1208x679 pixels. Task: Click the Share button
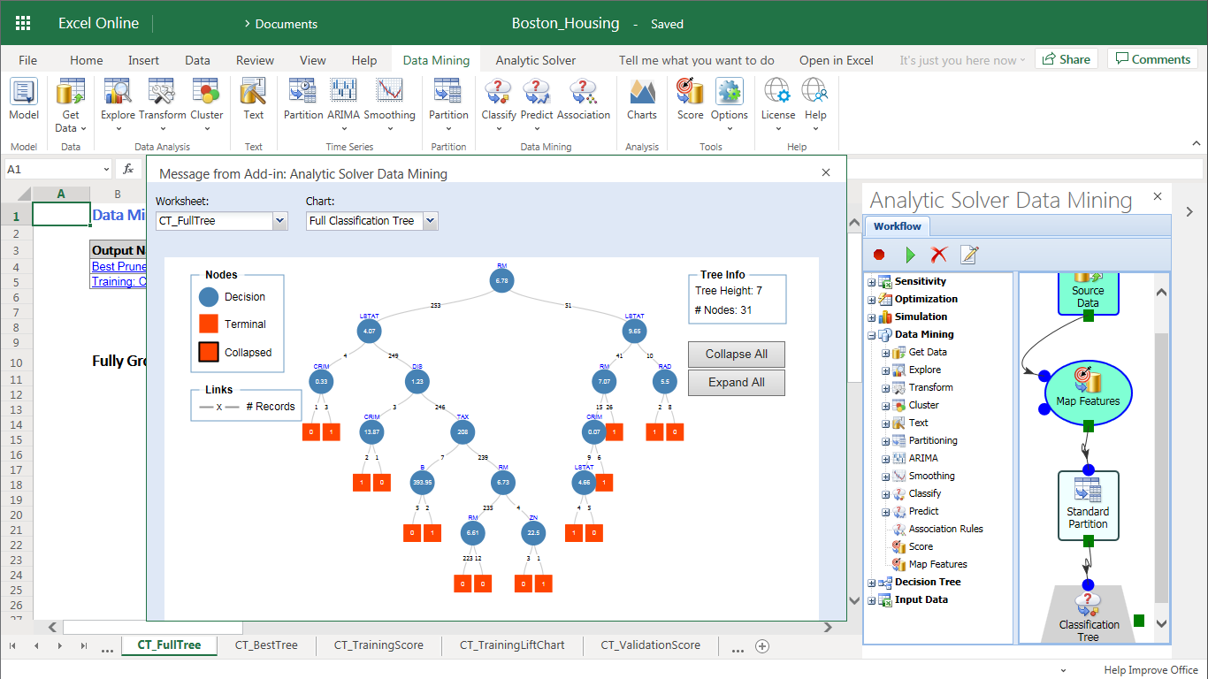[1066, 59]
